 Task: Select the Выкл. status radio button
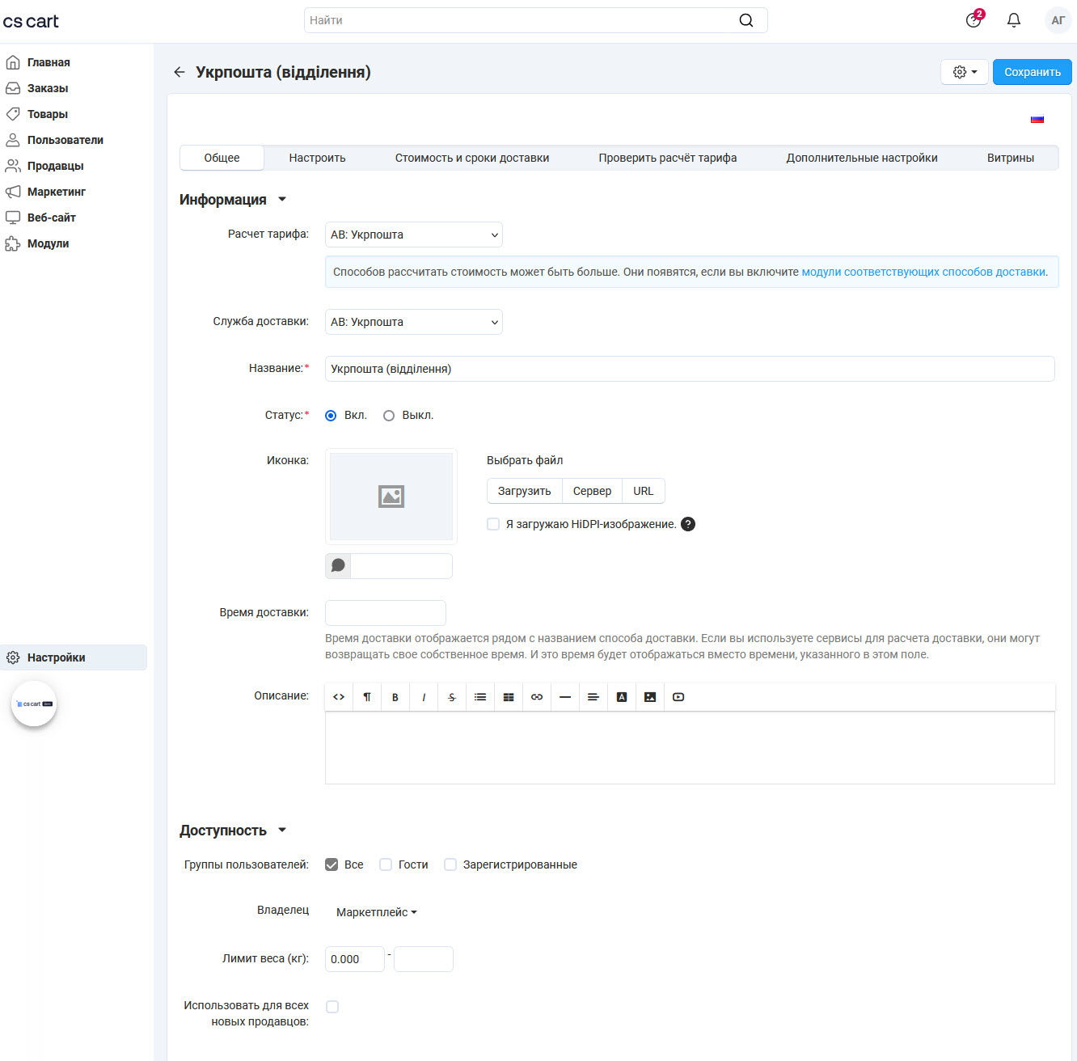tap(389, 416)
